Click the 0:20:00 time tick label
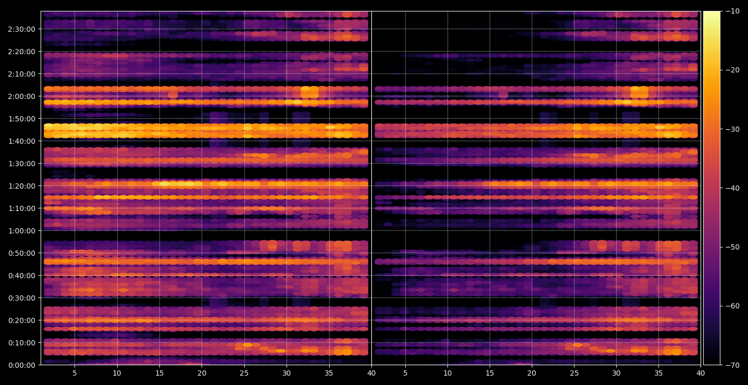The width and height of the screenshot is (748, 385). (x=21, y=320)
